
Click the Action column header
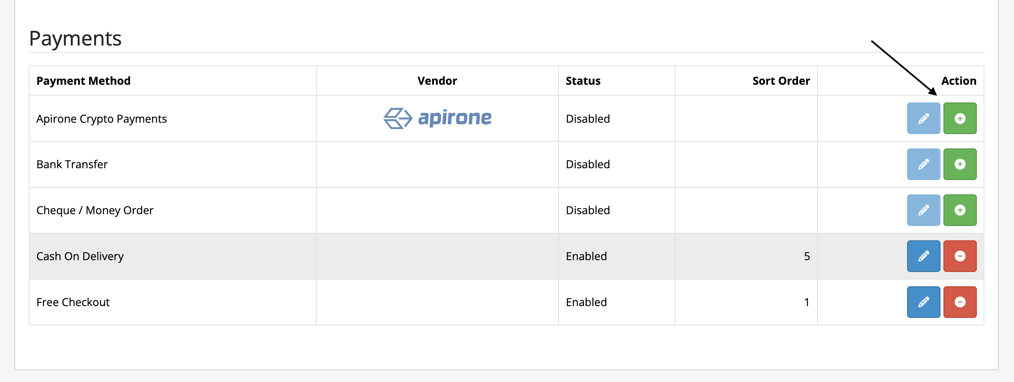pyautogui.click(x=959, y=81)
